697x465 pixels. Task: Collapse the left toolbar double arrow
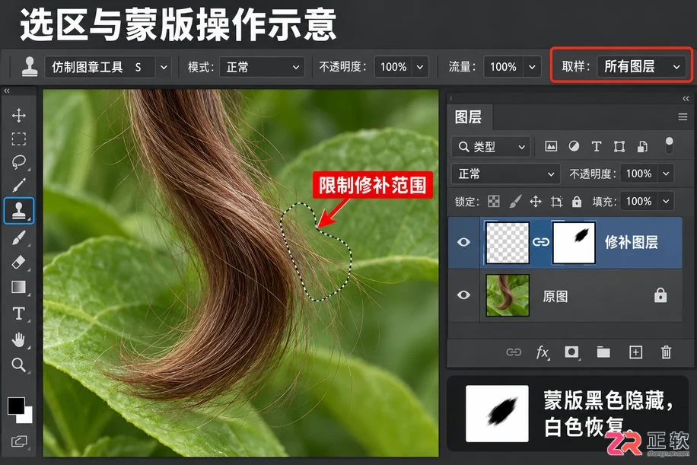pos(7,91)
